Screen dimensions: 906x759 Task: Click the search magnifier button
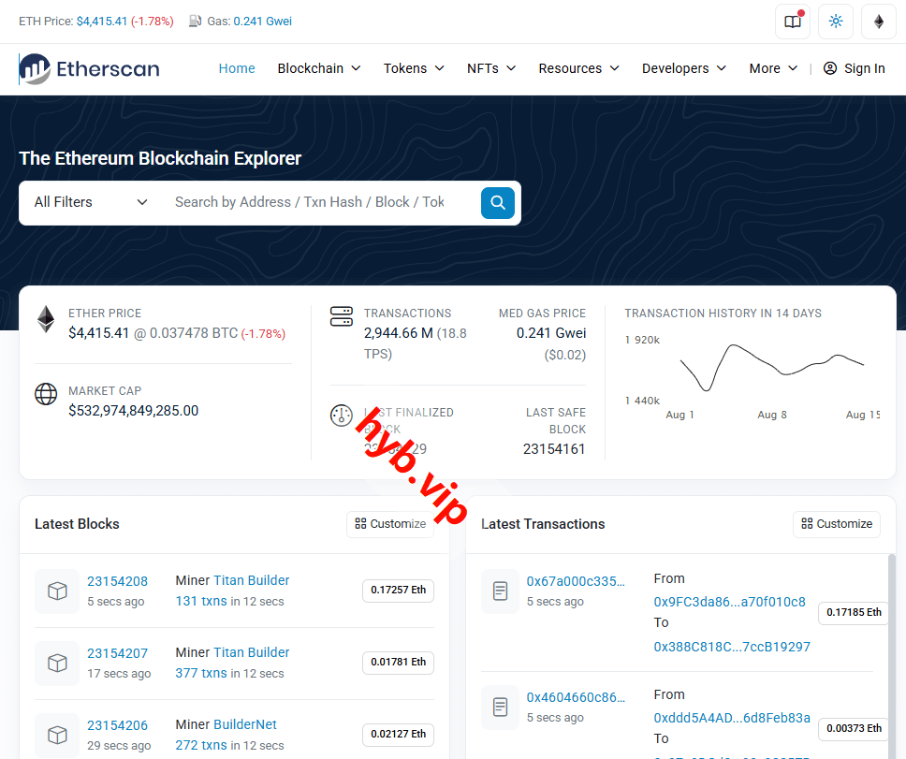click(497, 202)
